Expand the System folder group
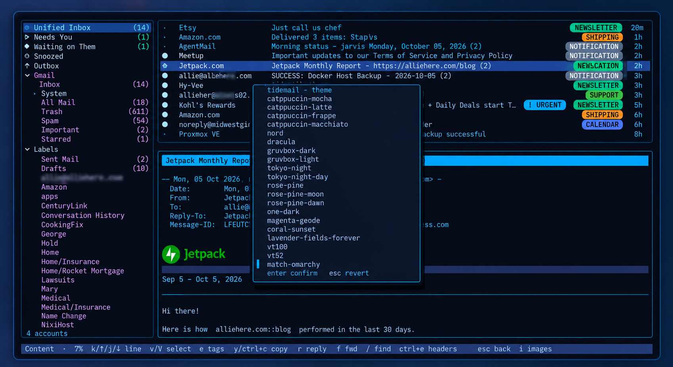Screen dimensions: 673x367 [35, 94]
